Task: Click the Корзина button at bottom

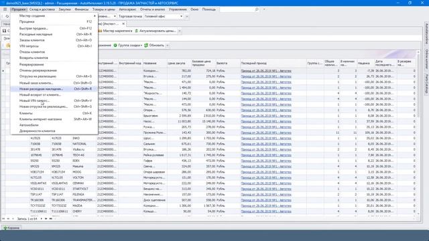Action: coord(11,228)
